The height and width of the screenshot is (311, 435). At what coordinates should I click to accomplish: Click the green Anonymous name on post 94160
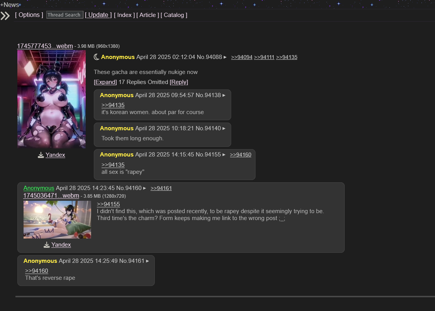39,188
